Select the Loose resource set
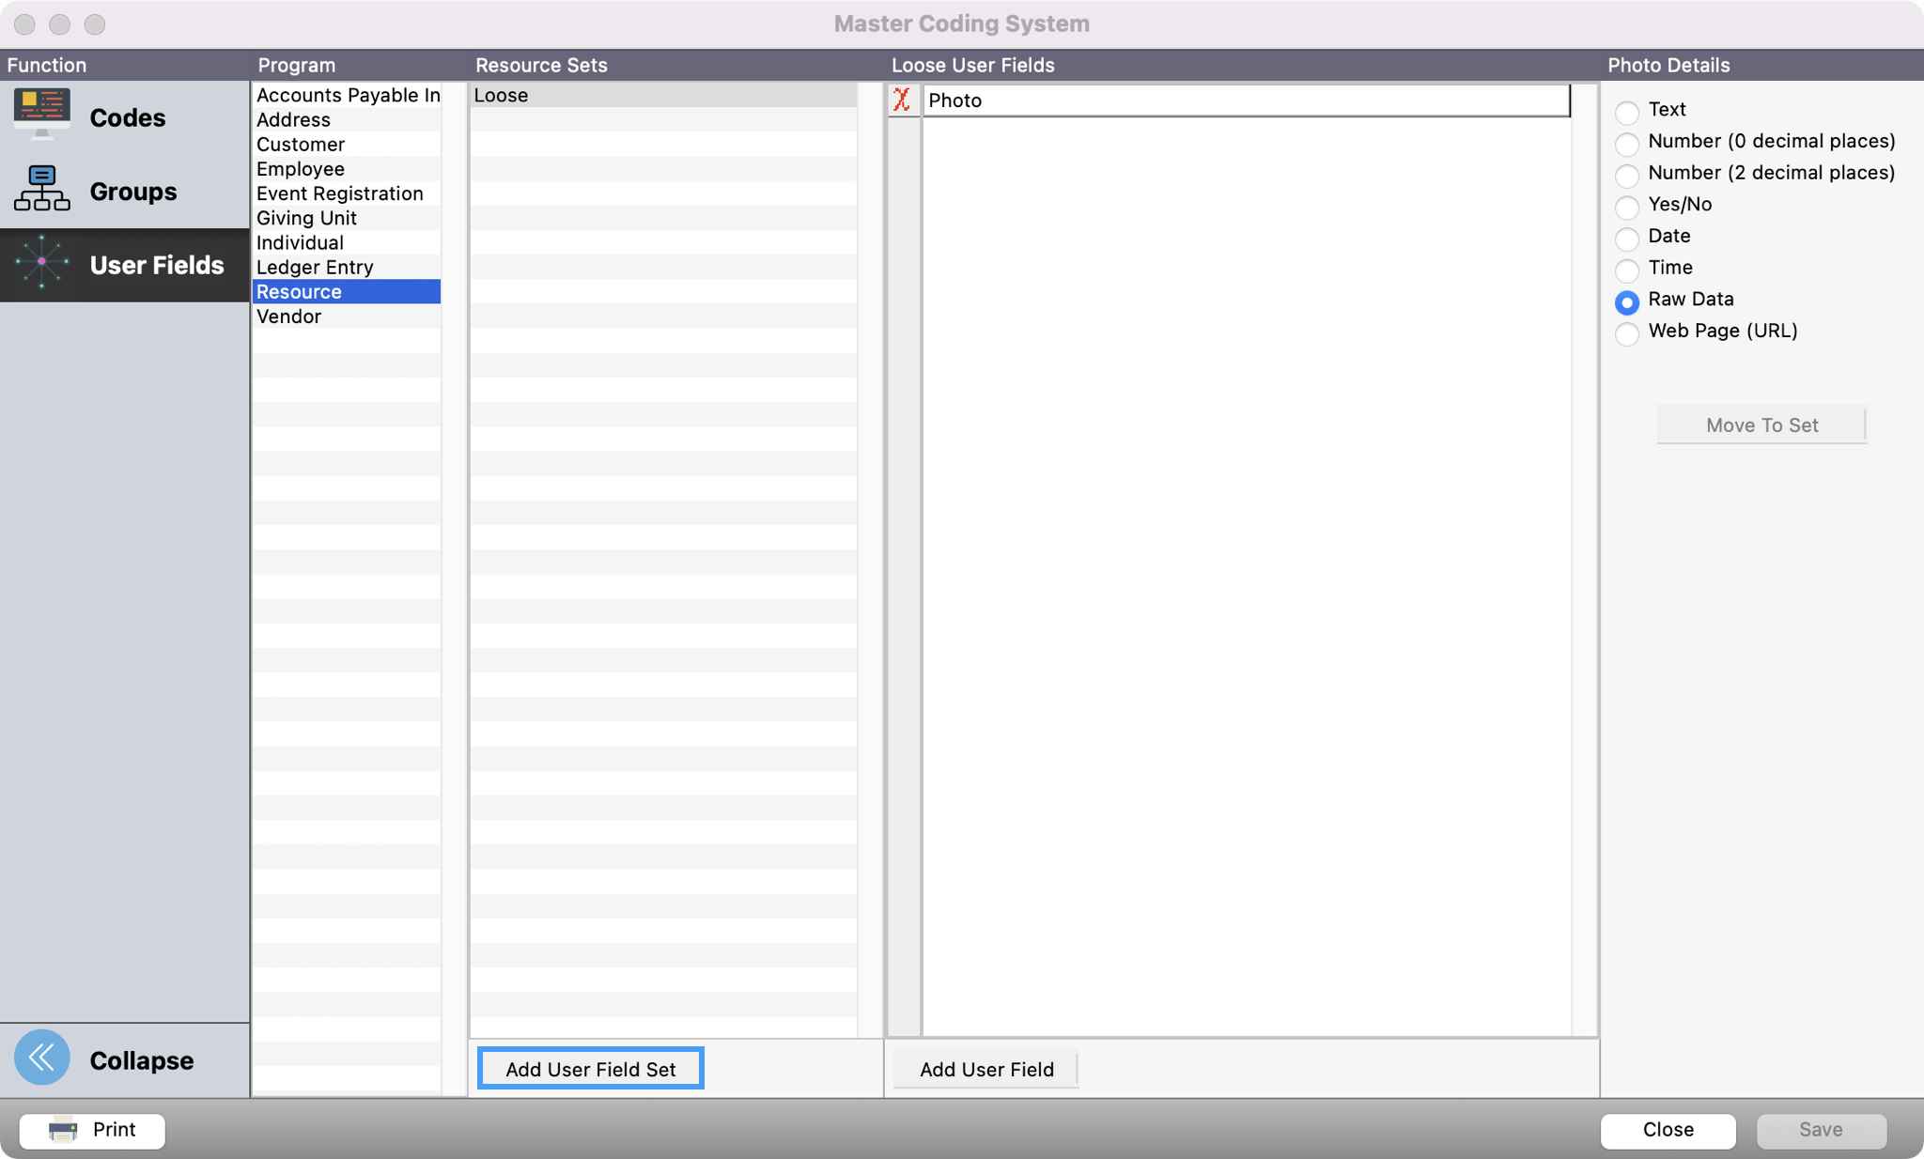Viewport: 1924px width, 1159px height. [x=502, y=95]
